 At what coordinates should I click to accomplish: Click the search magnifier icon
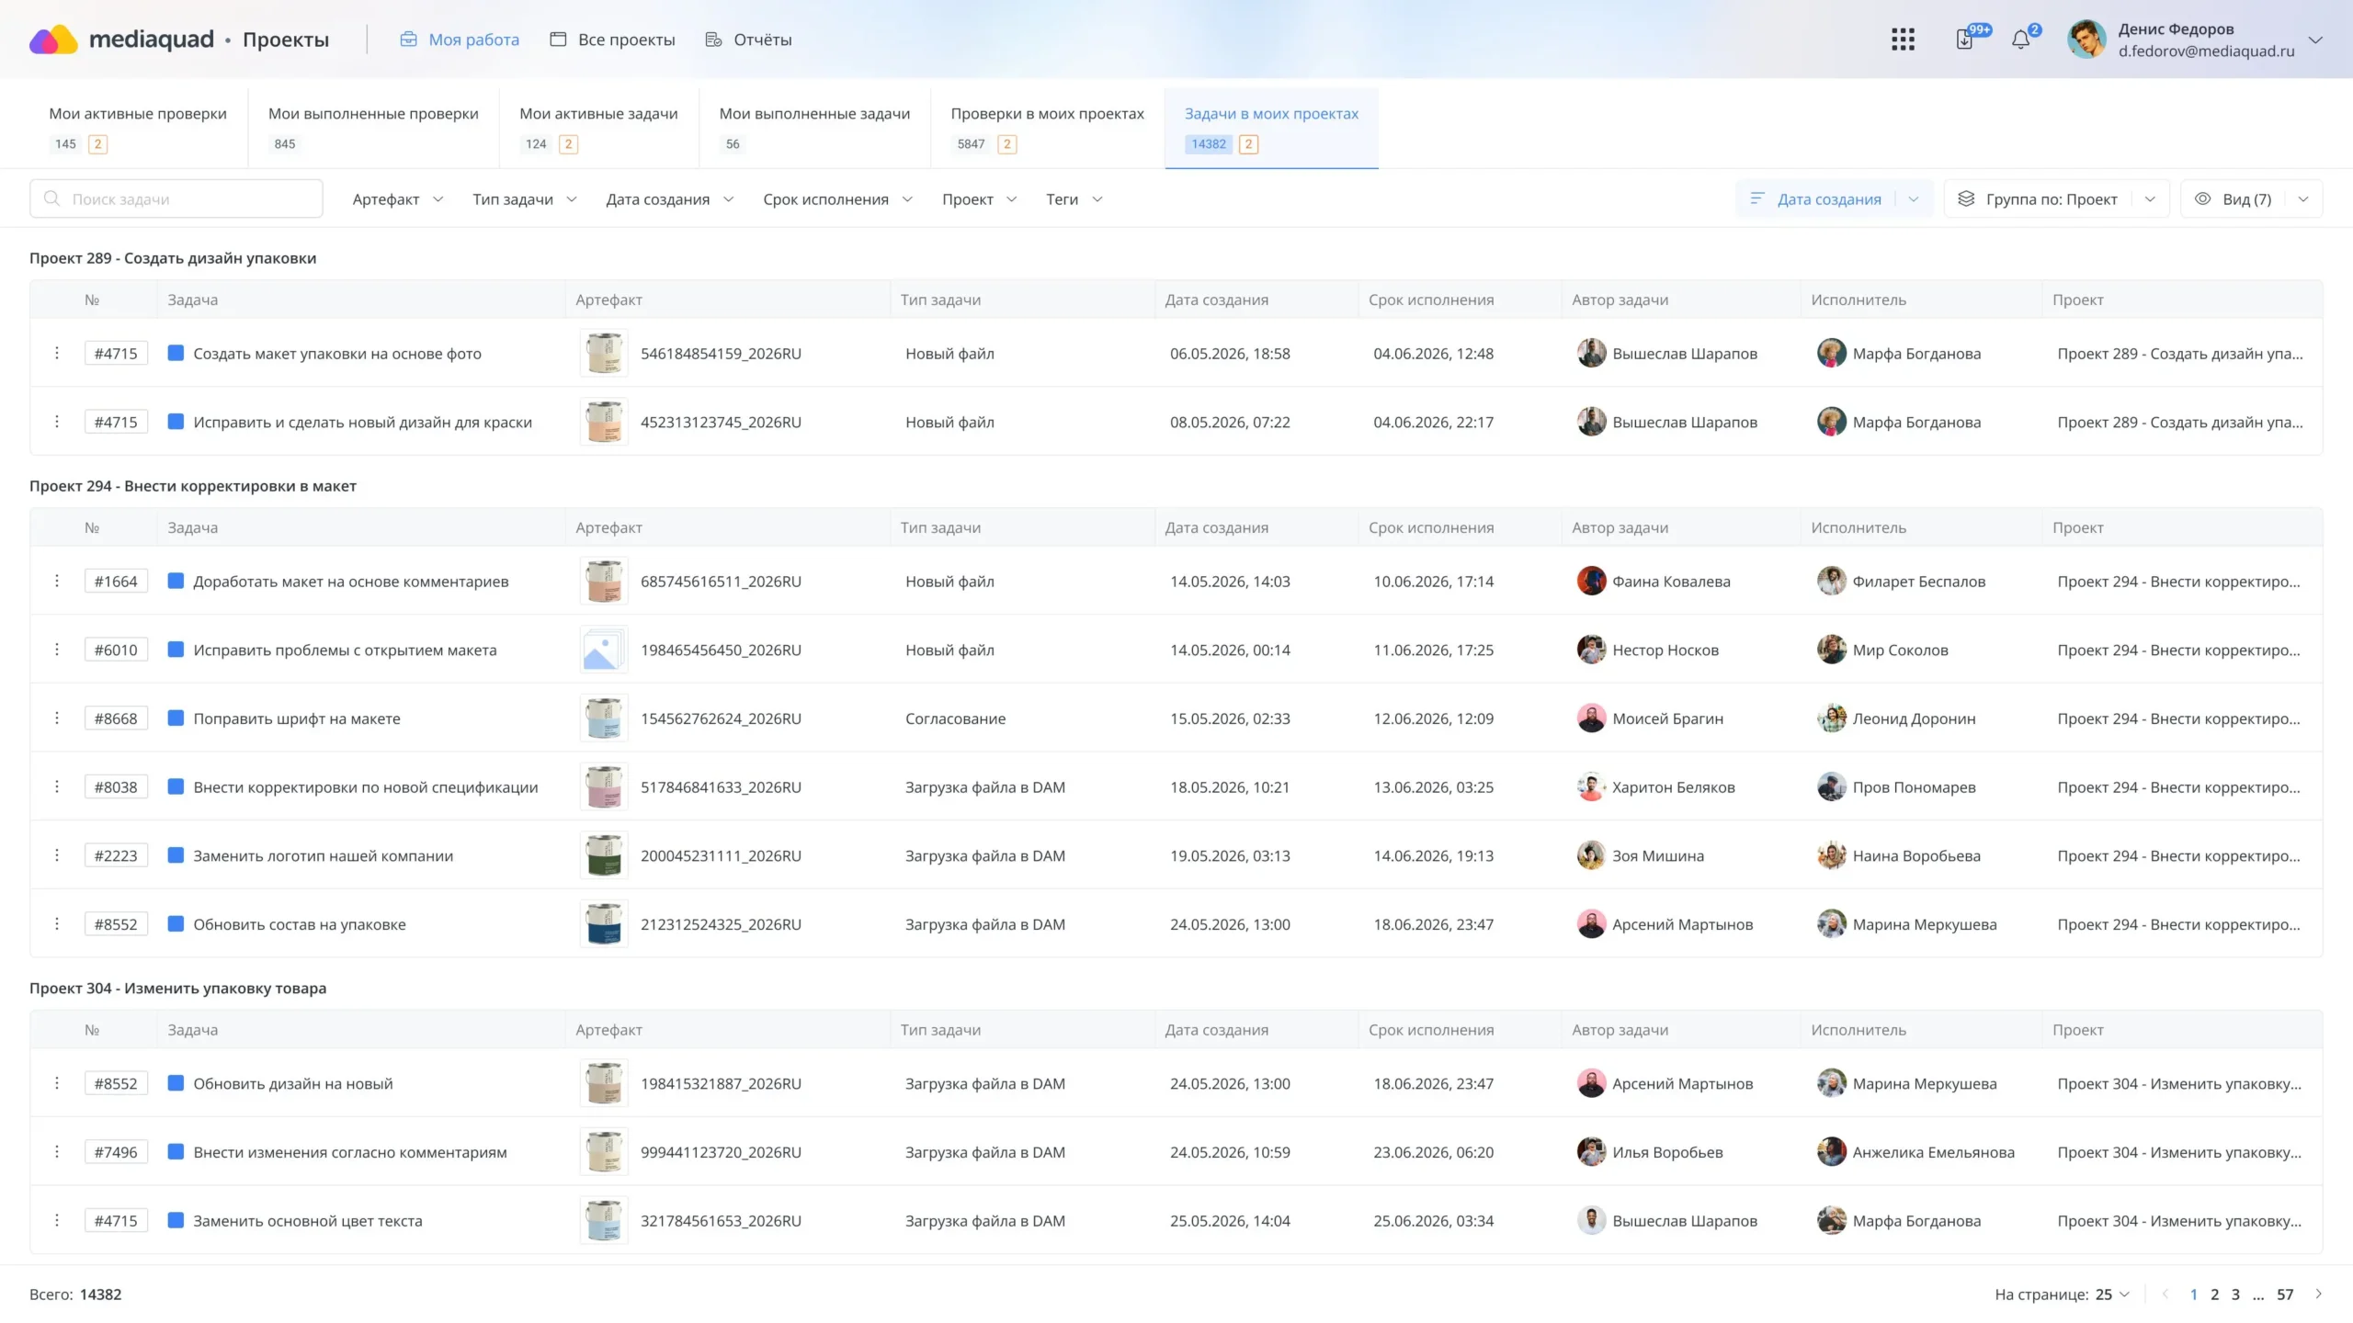(x=52, y=198)
